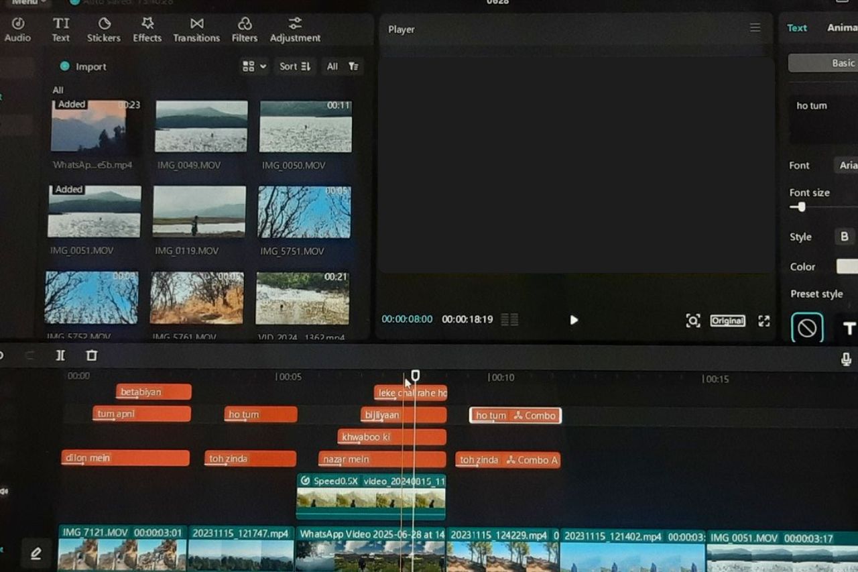Toggle Bold text style
The height and width of the screenshot is (572, 858).
(844, 237)
